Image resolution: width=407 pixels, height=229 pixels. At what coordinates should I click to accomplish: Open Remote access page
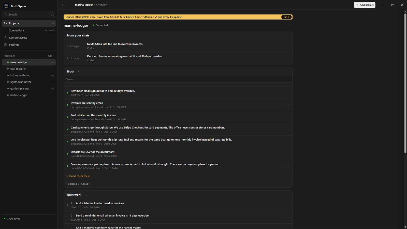tap(29, 38)
